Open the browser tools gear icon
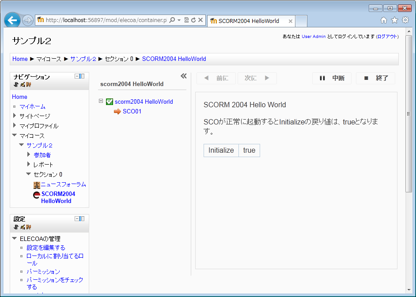This screenshot has width=416, height=297. point(405,20)
